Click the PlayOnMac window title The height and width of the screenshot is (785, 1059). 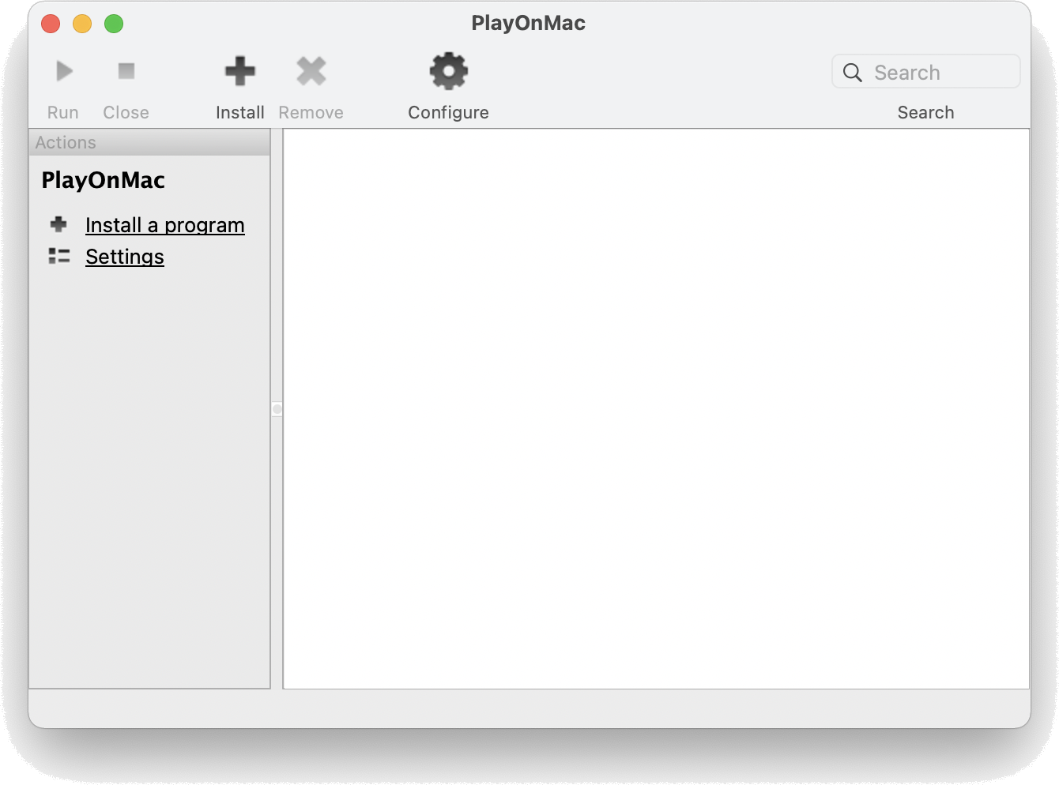click(x=529, y=23)
